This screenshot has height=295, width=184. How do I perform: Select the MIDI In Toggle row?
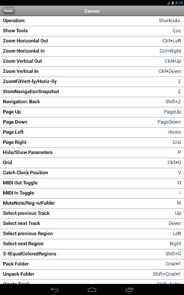(92, 194)
